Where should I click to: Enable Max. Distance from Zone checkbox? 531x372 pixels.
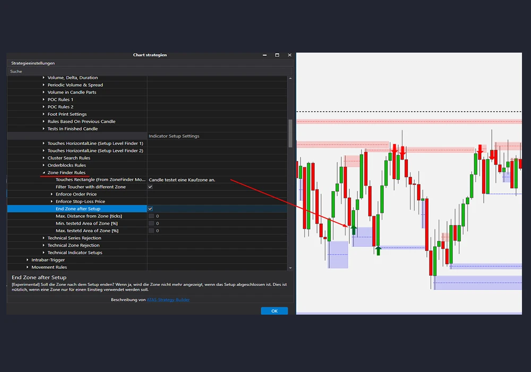point(151,216)
